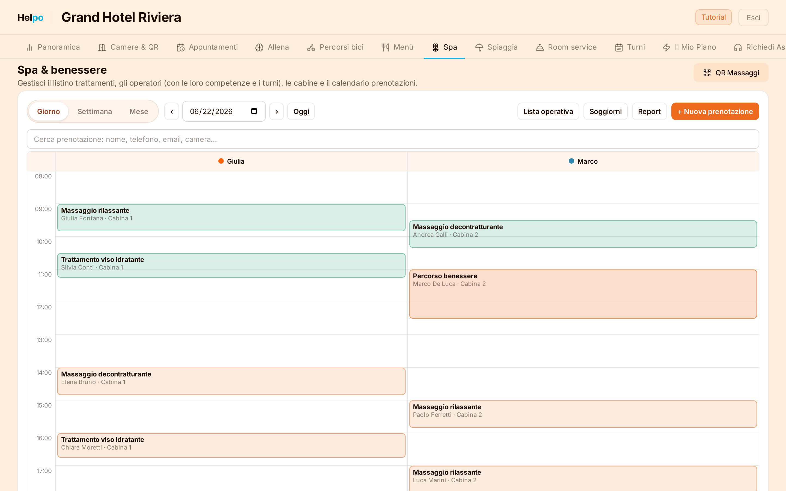Screen dimensions: 786x491
Task: Open the Appuntamenti tab
Action: coord(207,47)
